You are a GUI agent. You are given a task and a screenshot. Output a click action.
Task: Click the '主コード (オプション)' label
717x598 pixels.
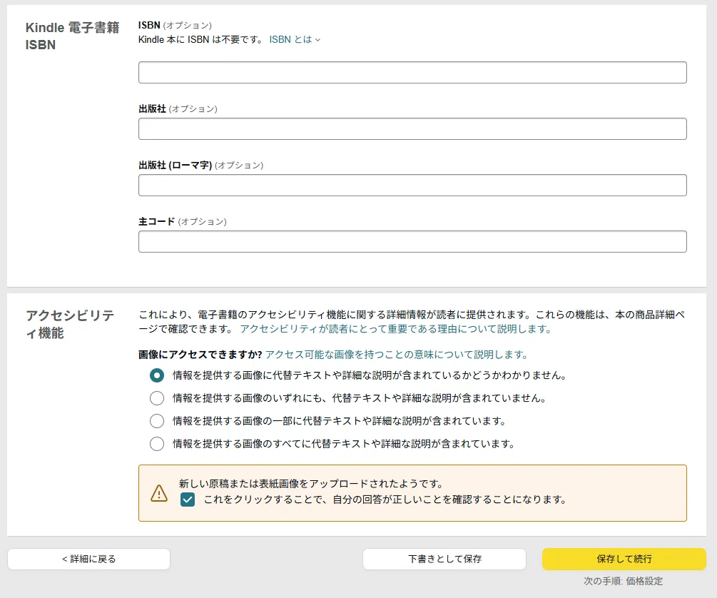click(x=183, y=221)
